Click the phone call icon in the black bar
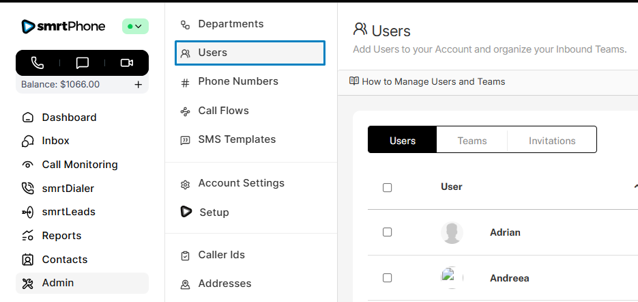638x302 pixels. [38, 63]
